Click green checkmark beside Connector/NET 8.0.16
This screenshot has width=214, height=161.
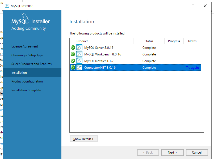[x=73, y=67]
